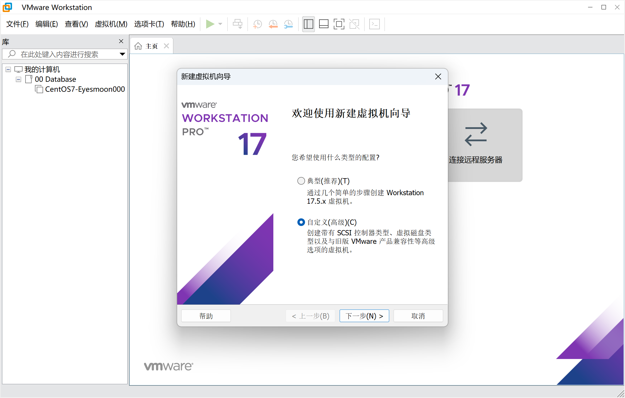625x398 pixels.
Task: Minimize the VMware Workstation window
Action: tap(590, 7)
